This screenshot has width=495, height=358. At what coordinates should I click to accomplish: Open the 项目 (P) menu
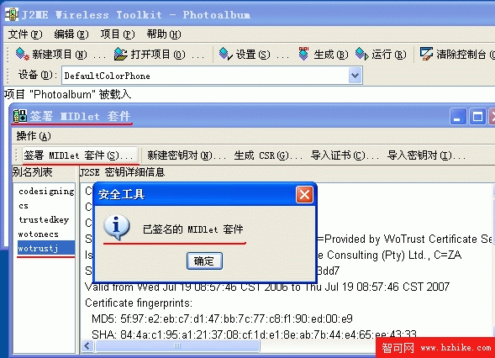pos(118,34)
